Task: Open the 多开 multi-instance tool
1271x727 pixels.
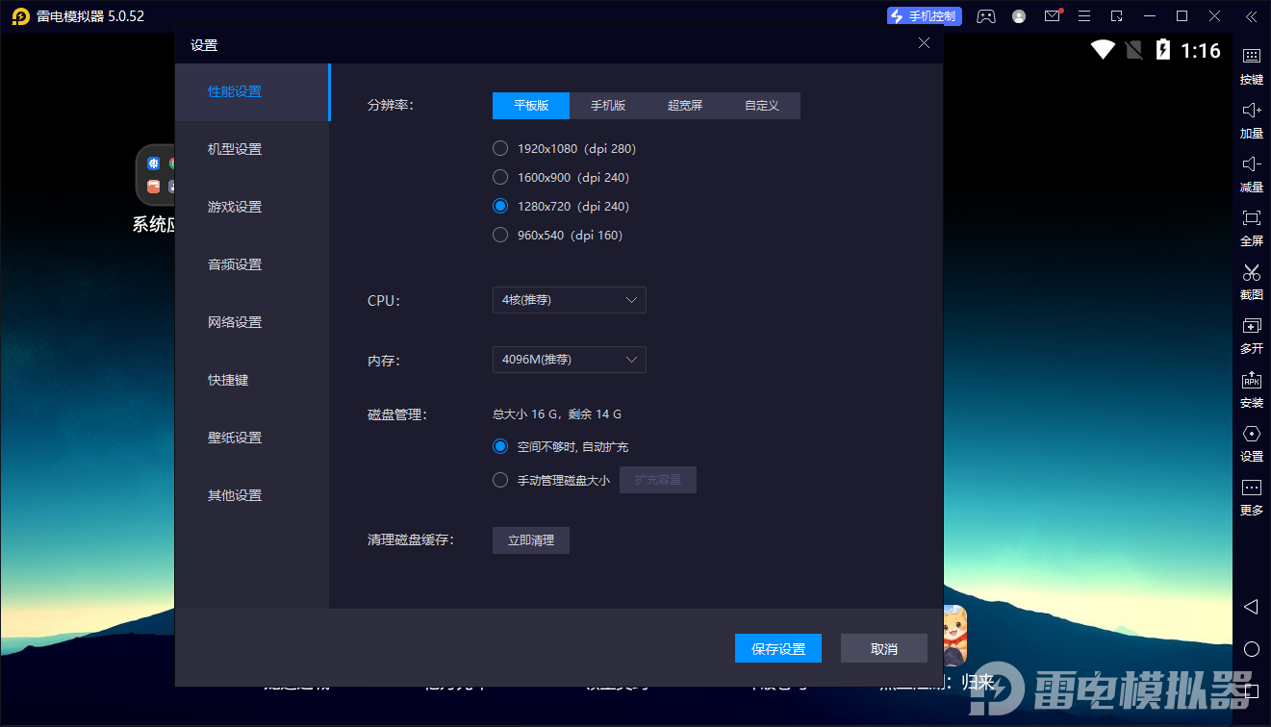Action: 1252,336
